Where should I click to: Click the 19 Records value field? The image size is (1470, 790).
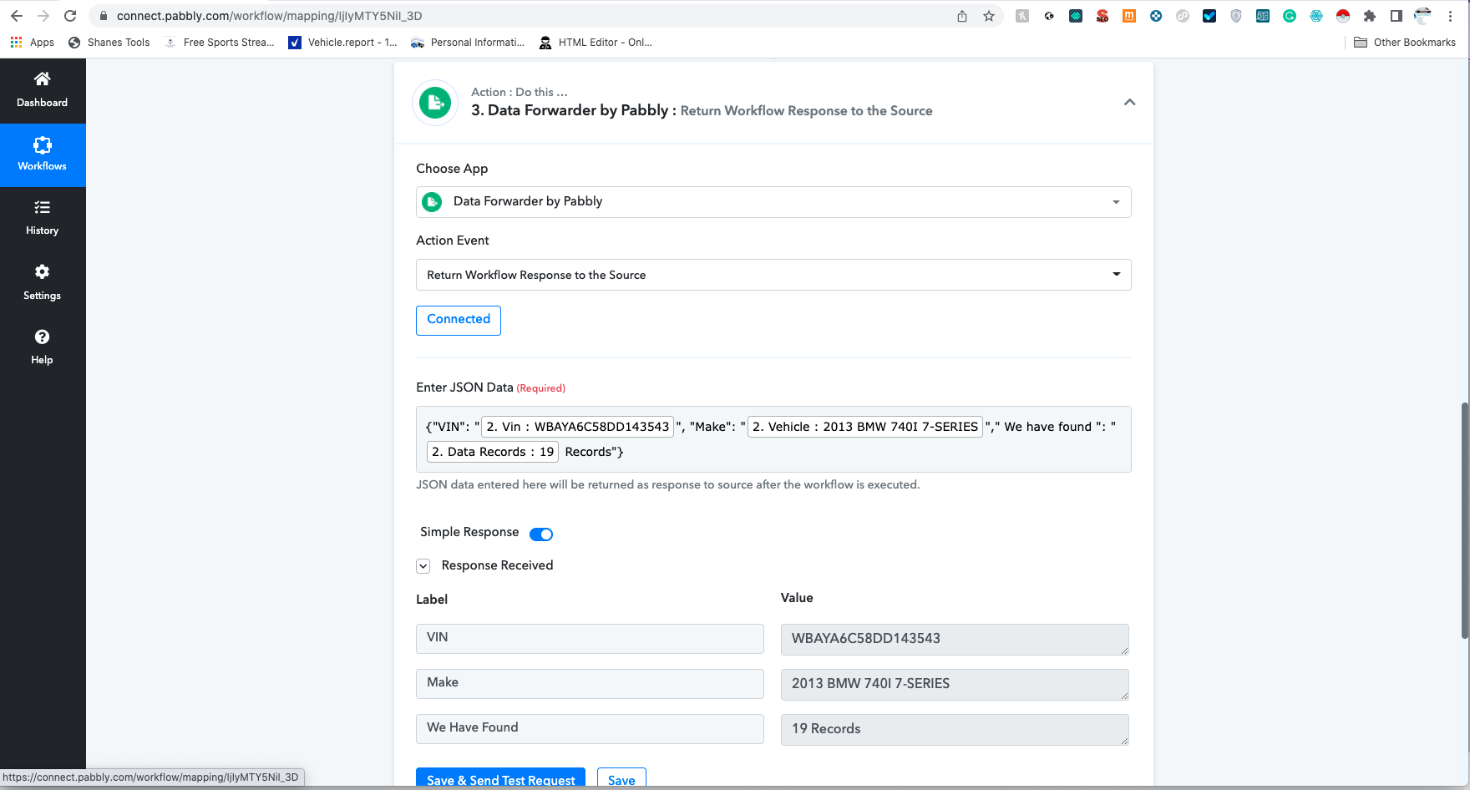(x=955, y=730)
